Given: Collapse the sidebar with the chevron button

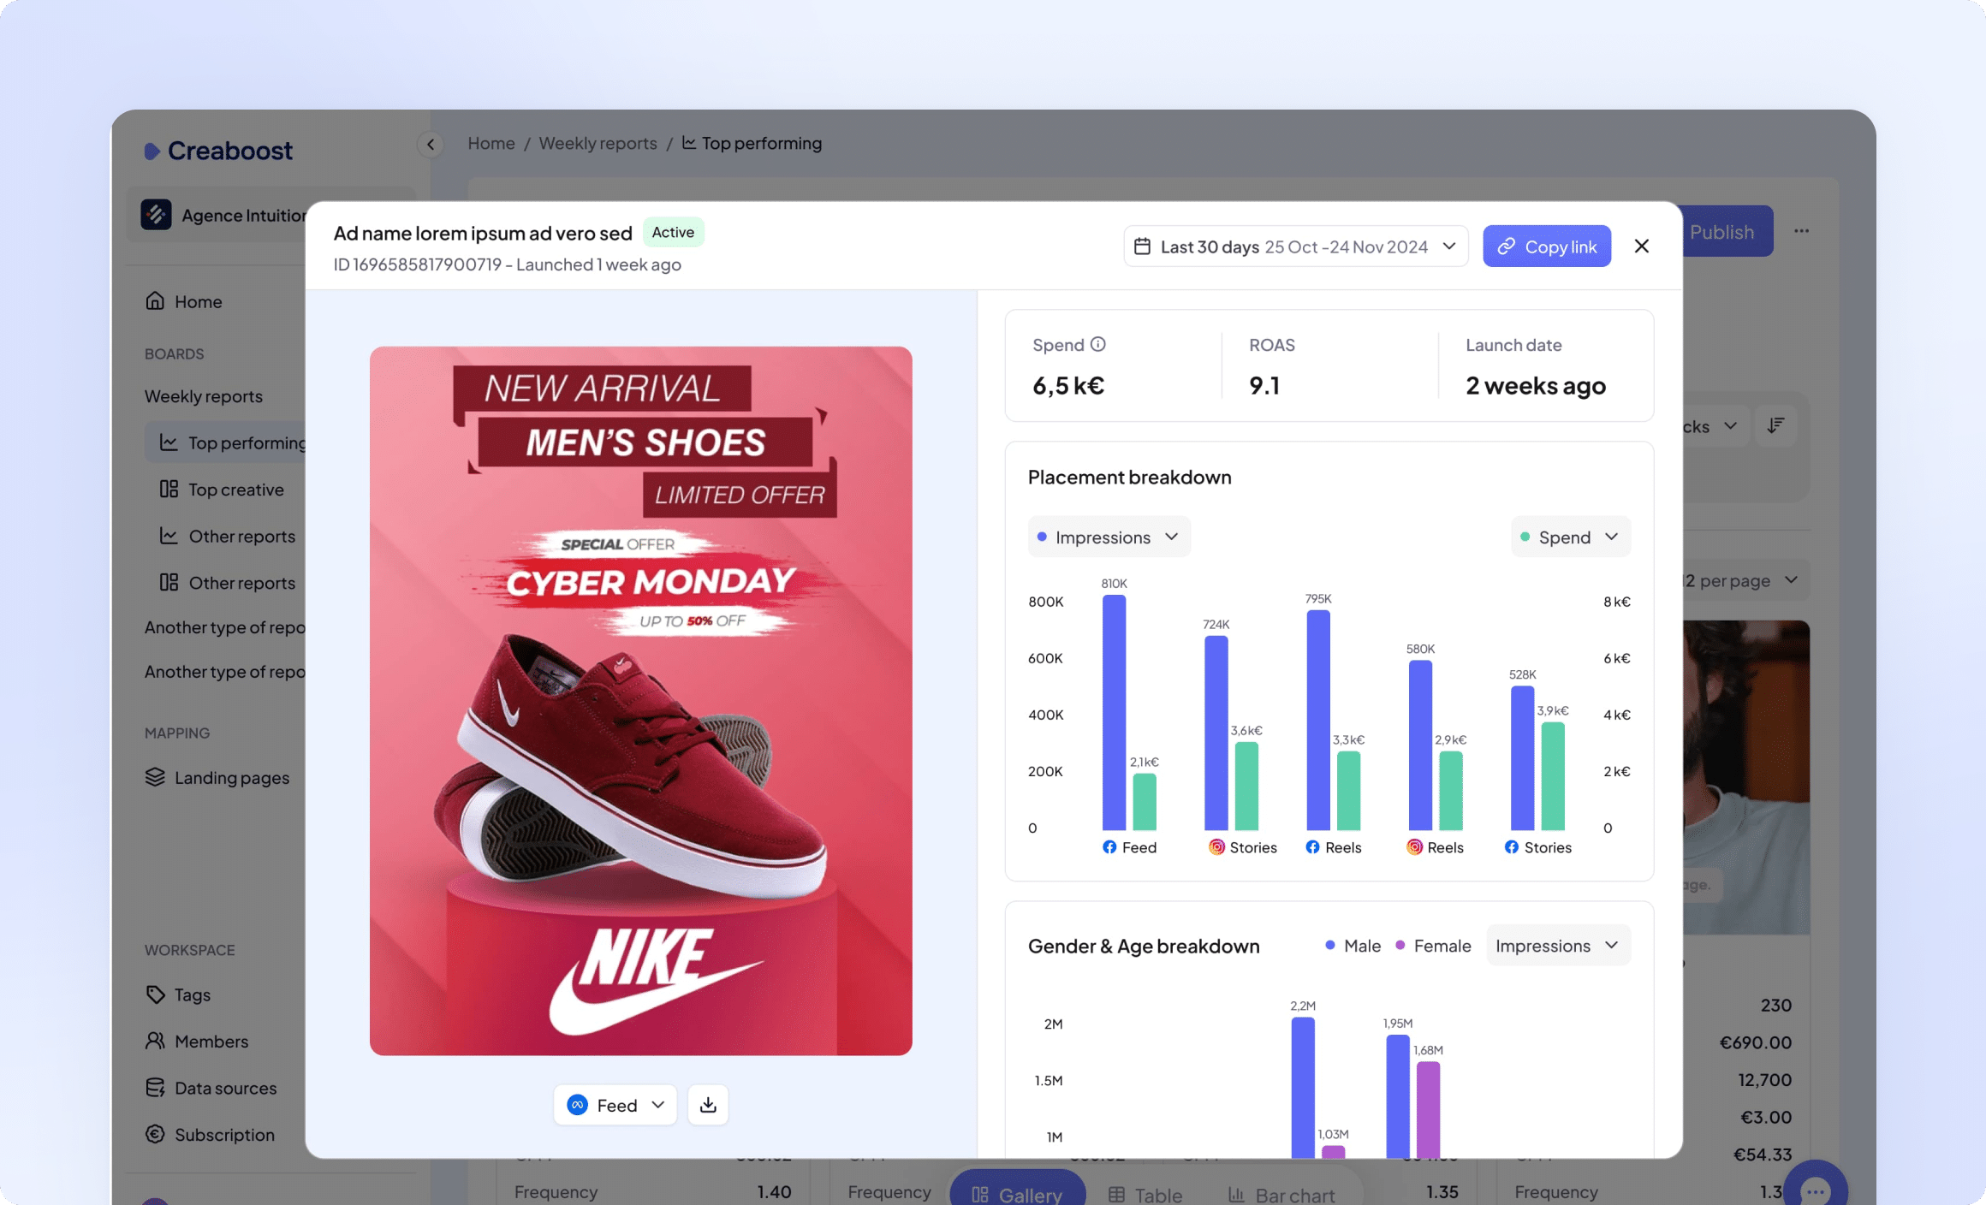Looking at the screenshot, I should click(x=431, y=144).
